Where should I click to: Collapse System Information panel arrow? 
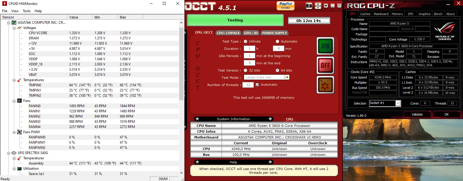tap(270, 119)
